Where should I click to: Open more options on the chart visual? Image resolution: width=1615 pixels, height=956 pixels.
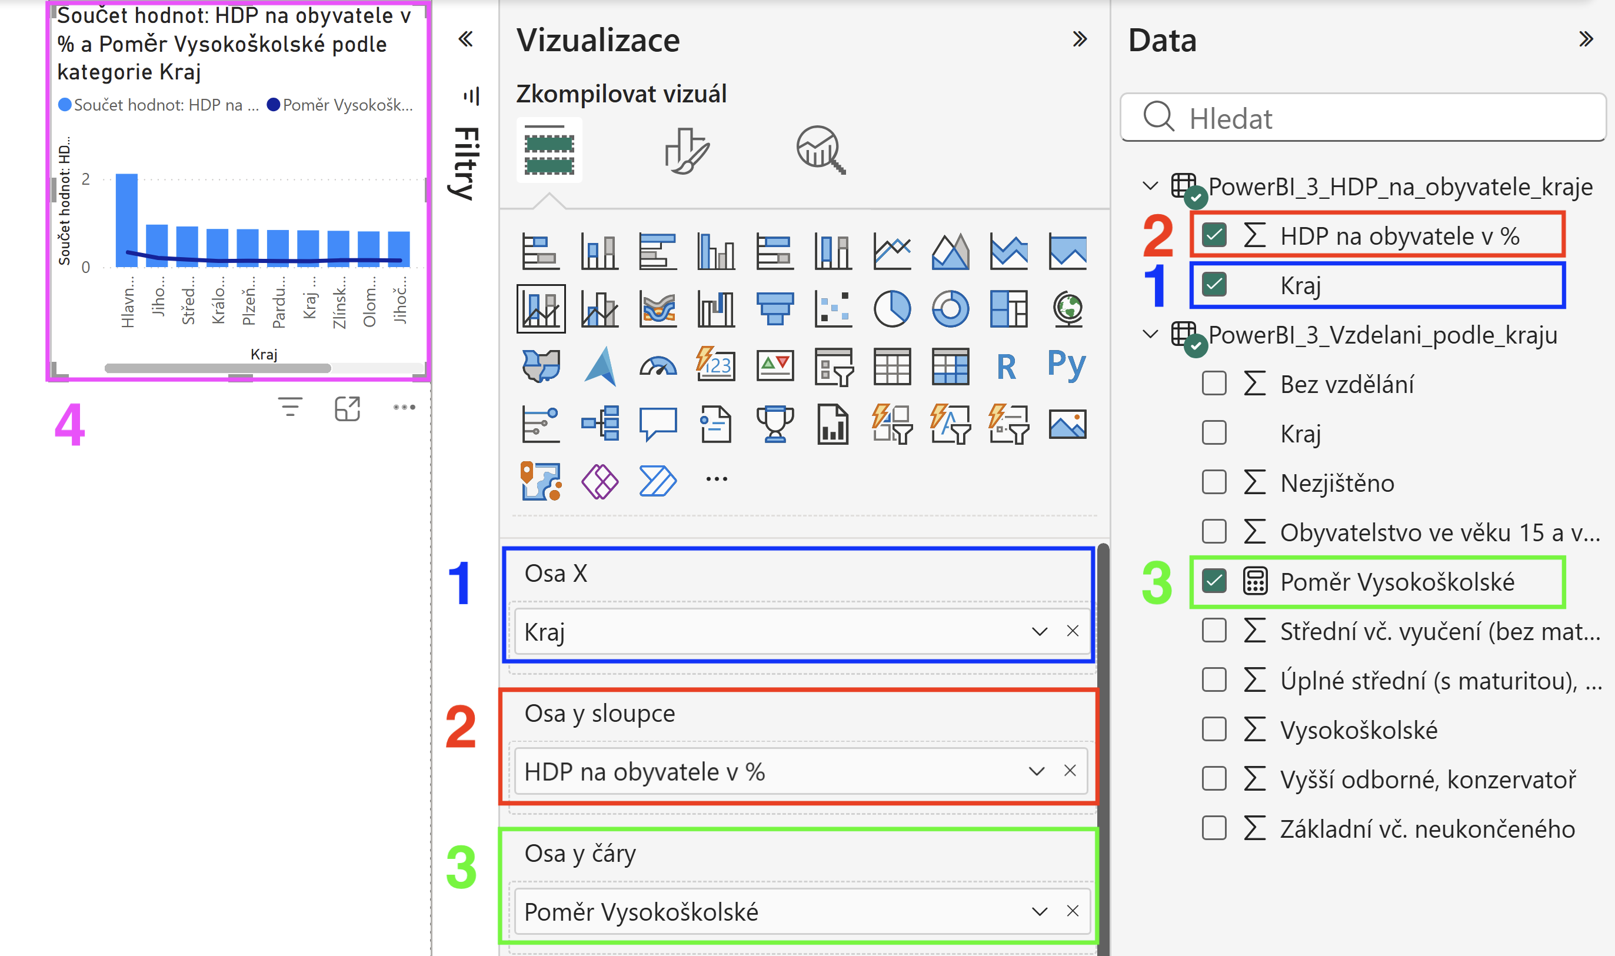coord(405,407)
